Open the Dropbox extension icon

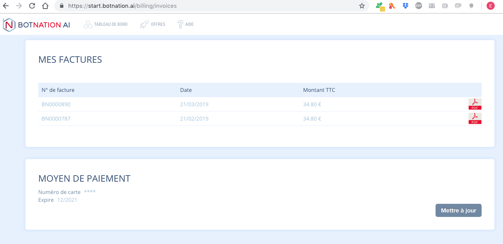tap(405, 6)
